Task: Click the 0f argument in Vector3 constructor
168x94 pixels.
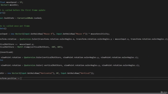Action: pos(57,73)
